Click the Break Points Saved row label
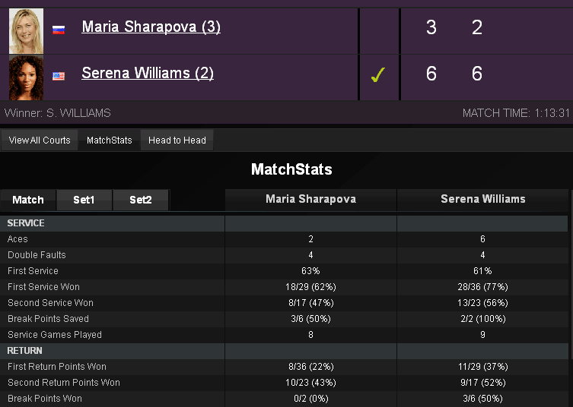Image resolution: width=573 pixels, height=407 pixels. 48,319
